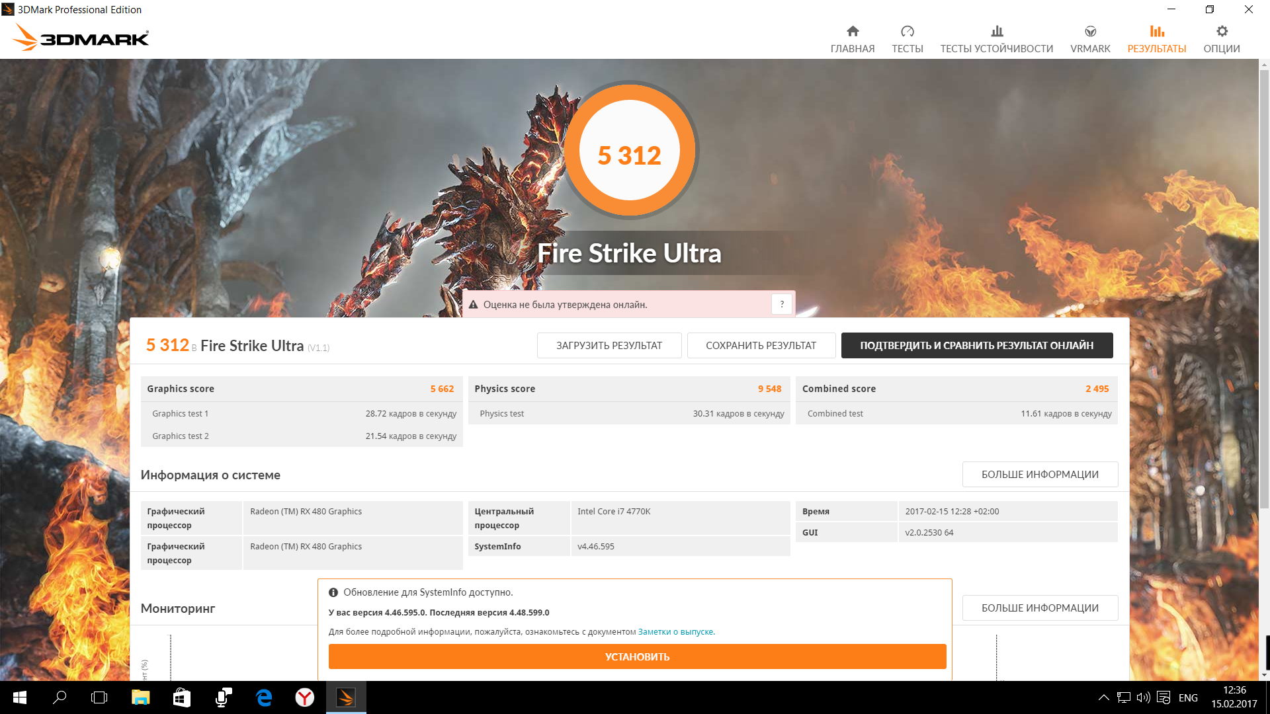Click the vertical scrollbar down arrow
The image size is (1270, 714).
1264,675
